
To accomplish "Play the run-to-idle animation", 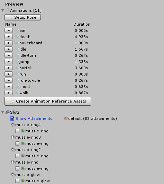I will click(9, 80).
